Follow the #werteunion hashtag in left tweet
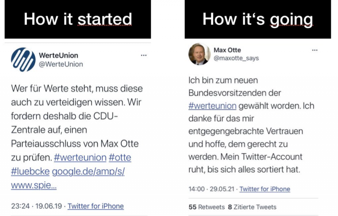Screen dimensions: 338x216 pyautogui.click(x=80, y=158)
